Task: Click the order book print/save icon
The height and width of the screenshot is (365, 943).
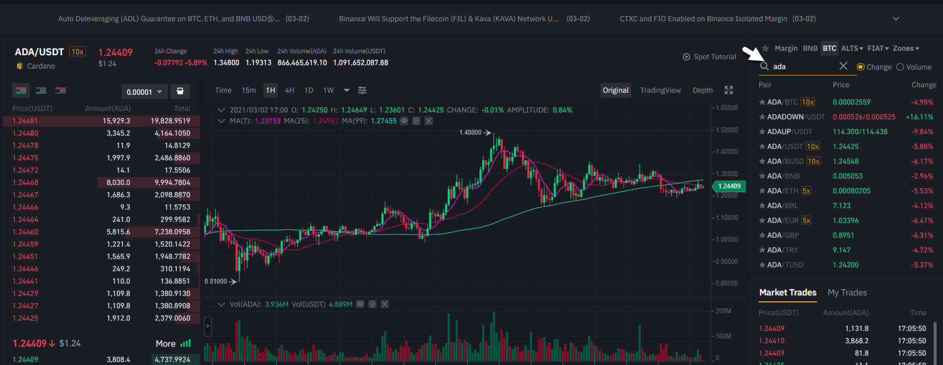Action: 180,91
